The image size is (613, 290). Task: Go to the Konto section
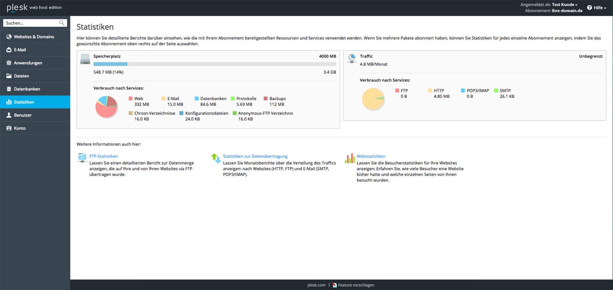coord(20,128)
